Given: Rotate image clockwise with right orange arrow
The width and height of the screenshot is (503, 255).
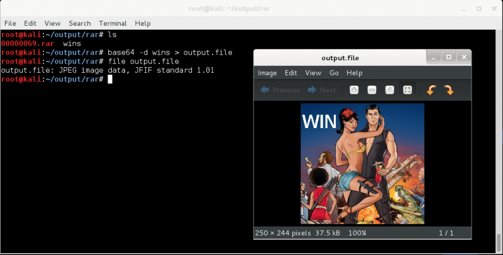Looking at the screenshot, I should tap(449, 90).
